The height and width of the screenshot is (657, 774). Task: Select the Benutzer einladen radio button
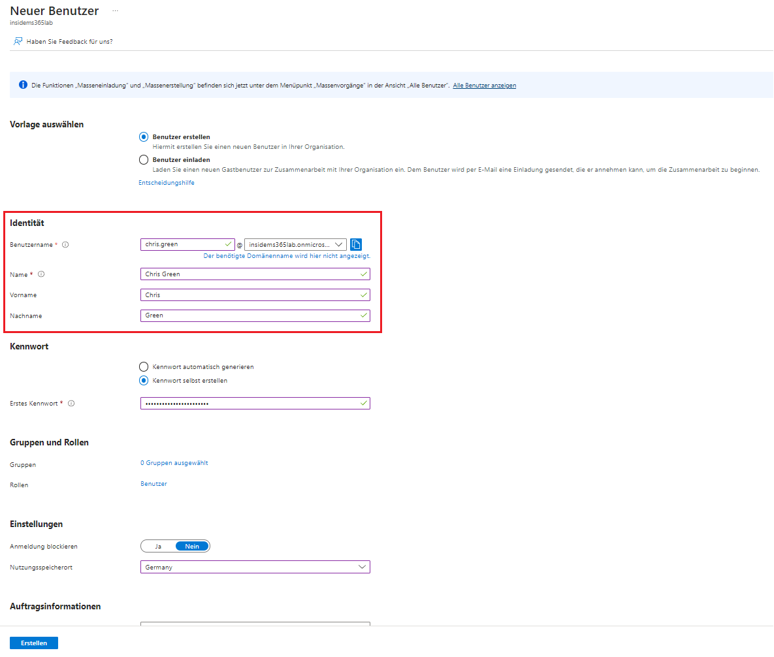point(144,159)
